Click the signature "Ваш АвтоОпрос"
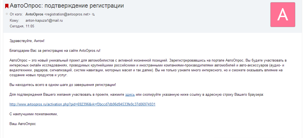The height and width of the screenshot is (138, 304). 23,124
